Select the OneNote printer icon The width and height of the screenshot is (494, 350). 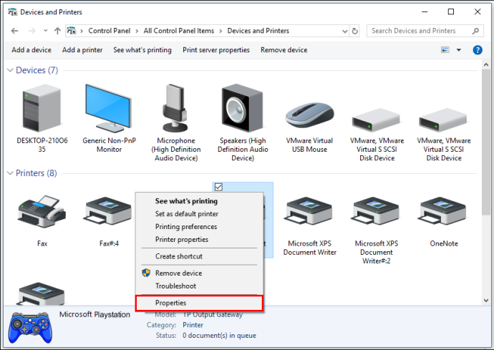(x=443, y=211)
